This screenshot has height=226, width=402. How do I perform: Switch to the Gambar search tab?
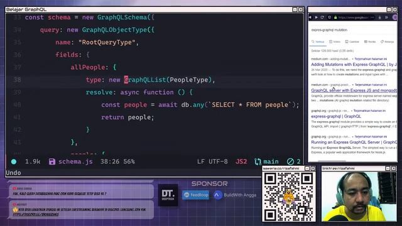pos(352,42)
